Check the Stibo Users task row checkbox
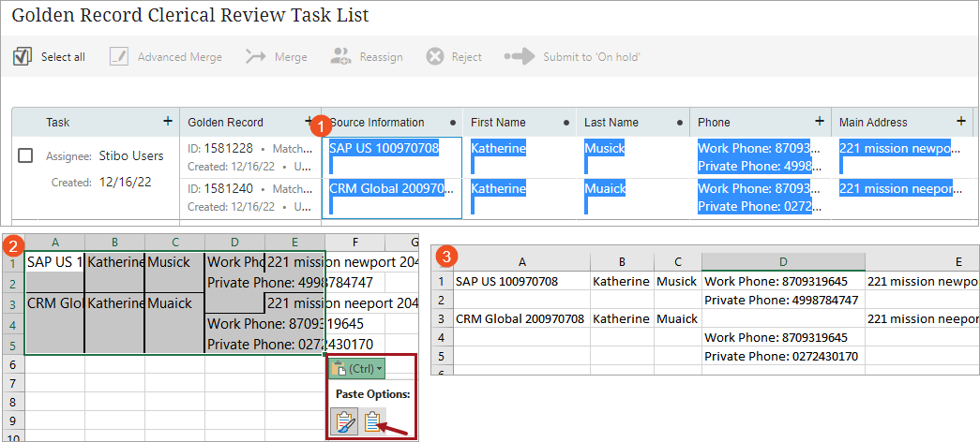 click(26, 155)
